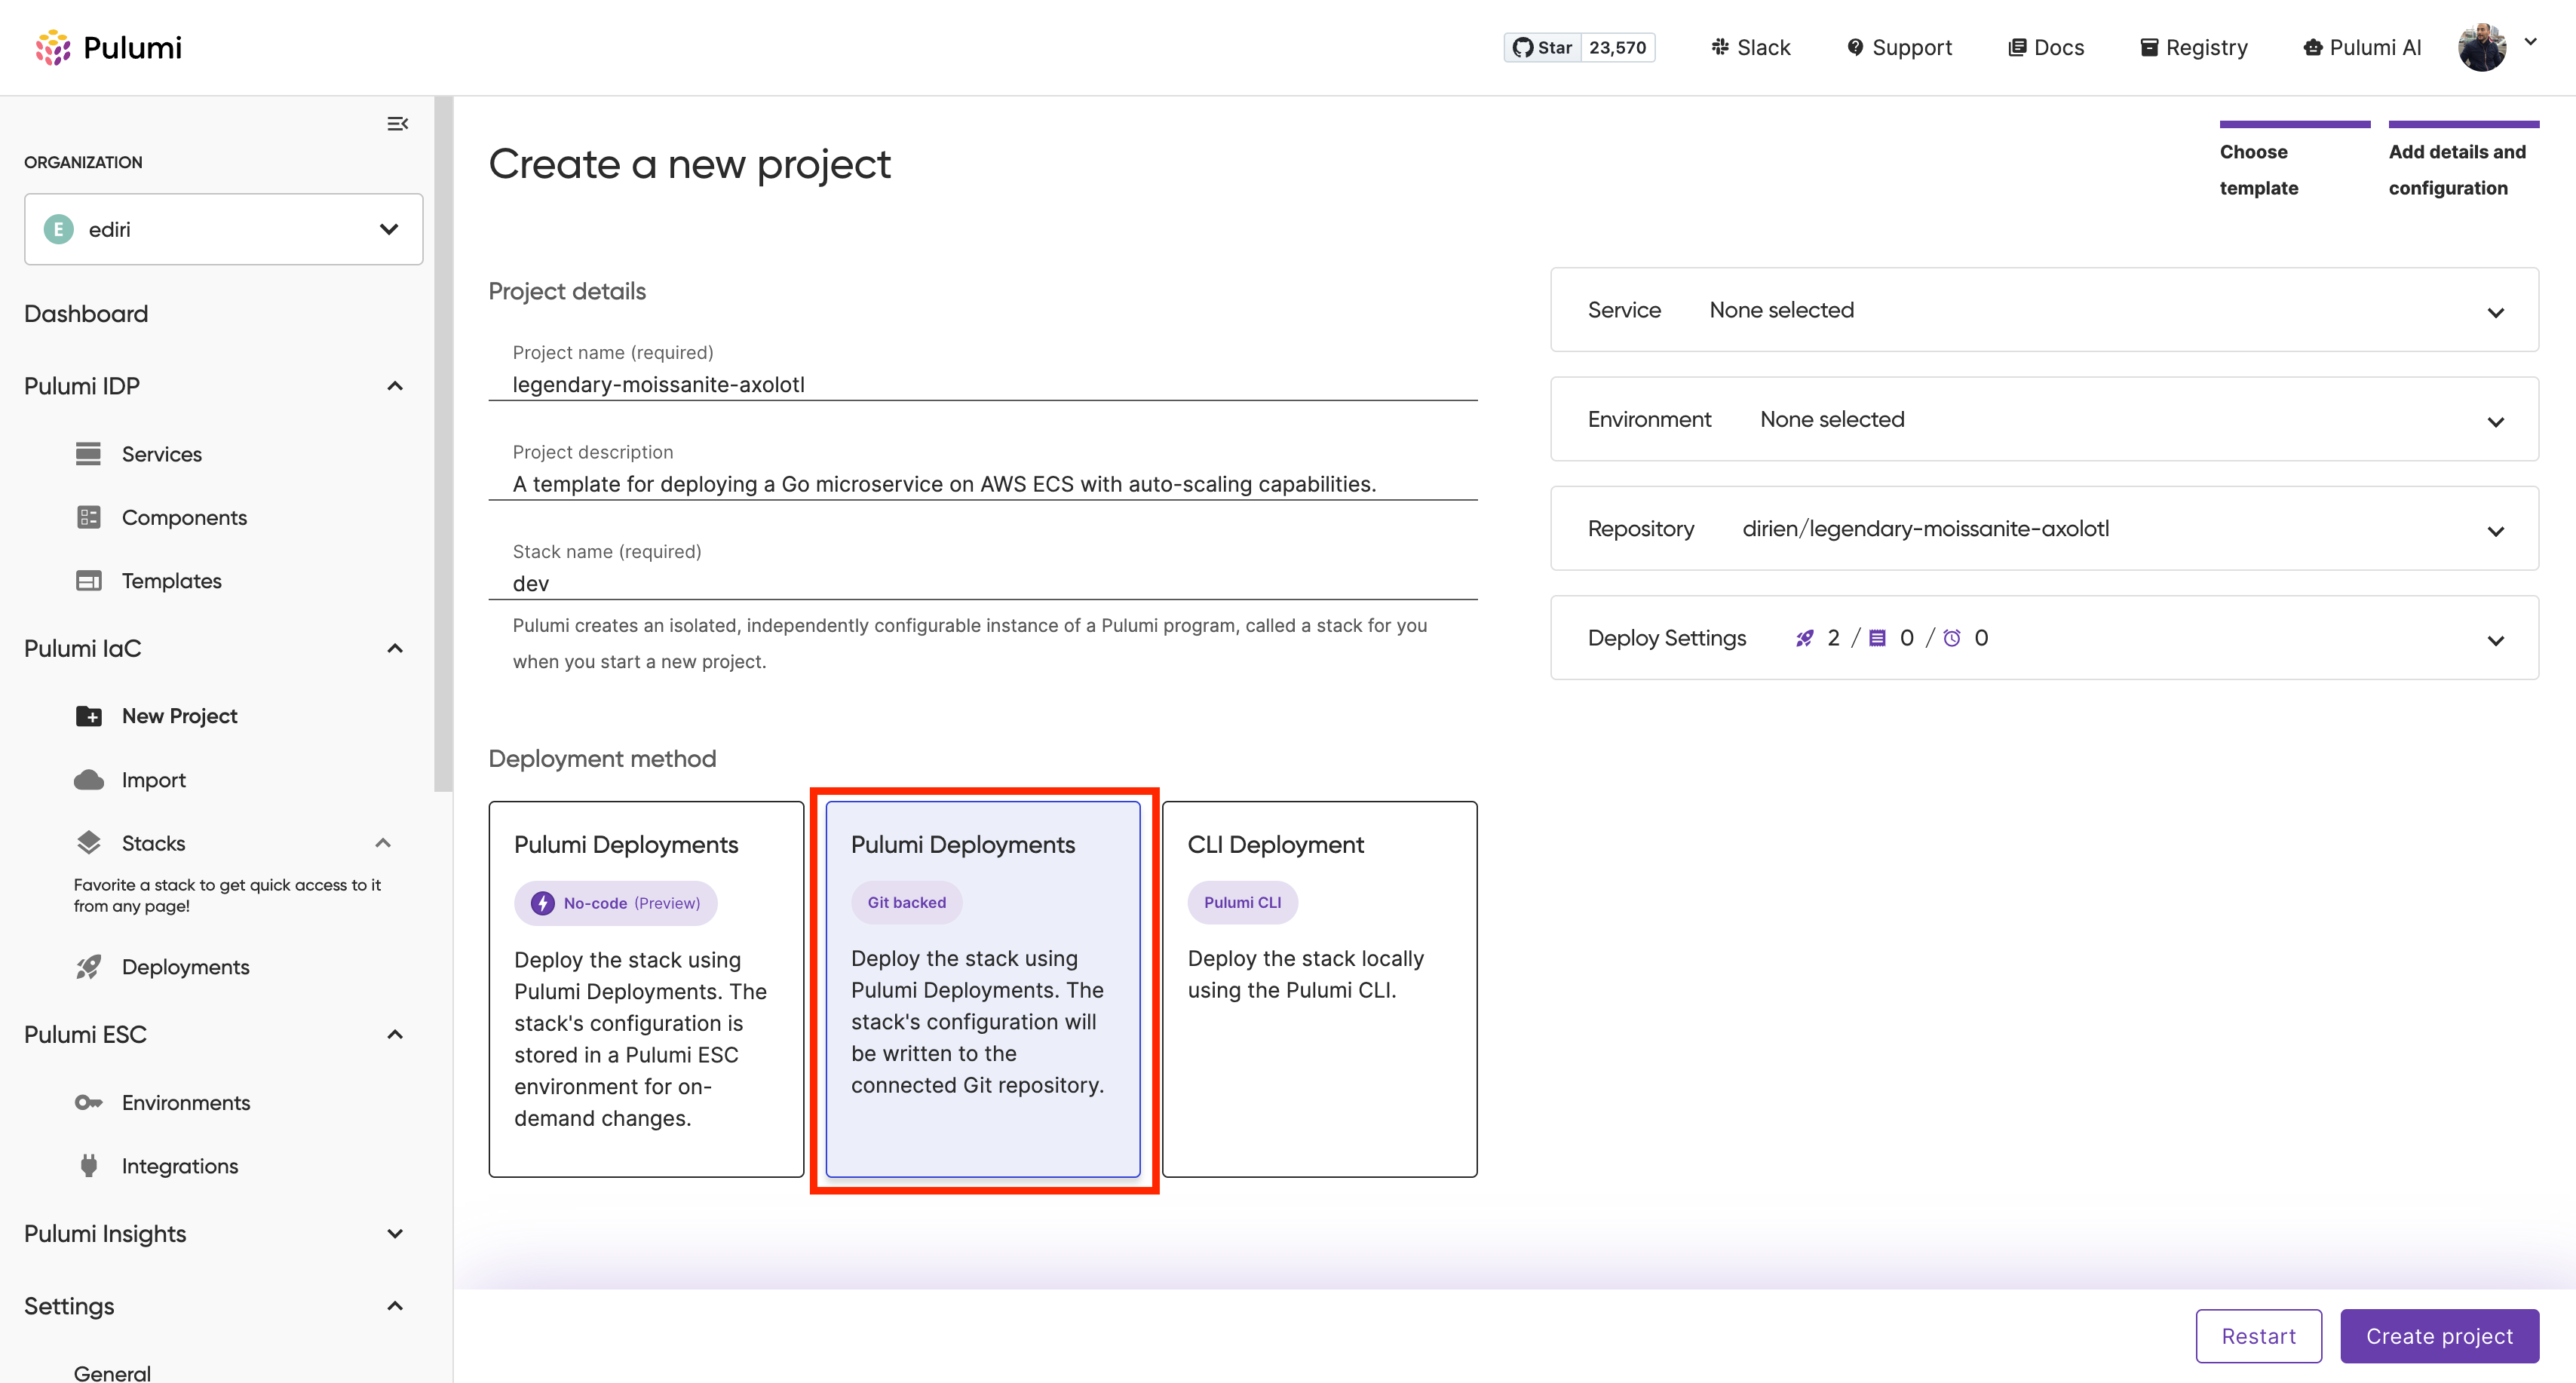Click the clock icon in Deploy Settings

click(1952, 638)
